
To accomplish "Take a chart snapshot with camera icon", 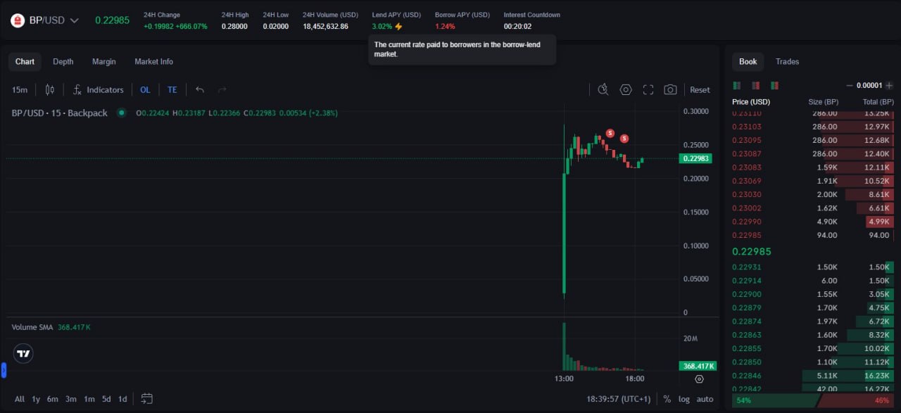I will coord(670,90).
